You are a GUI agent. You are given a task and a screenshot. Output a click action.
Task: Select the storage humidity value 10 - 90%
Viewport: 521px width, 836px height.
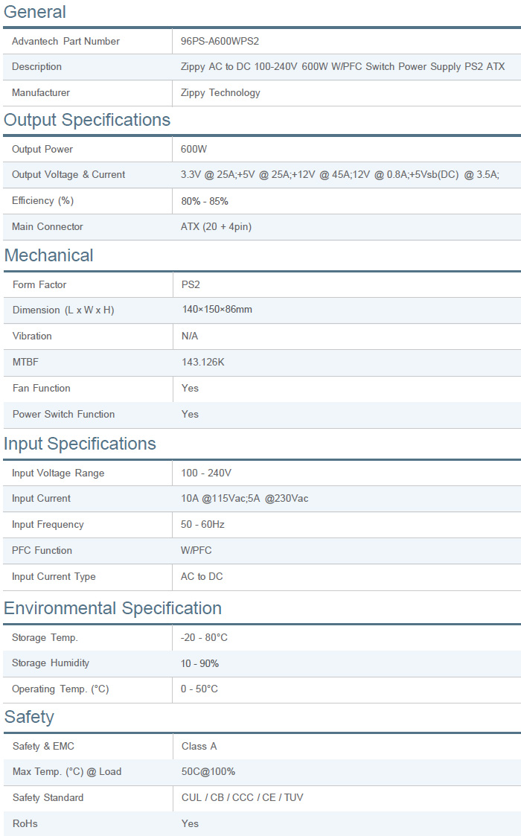[199, 663]
